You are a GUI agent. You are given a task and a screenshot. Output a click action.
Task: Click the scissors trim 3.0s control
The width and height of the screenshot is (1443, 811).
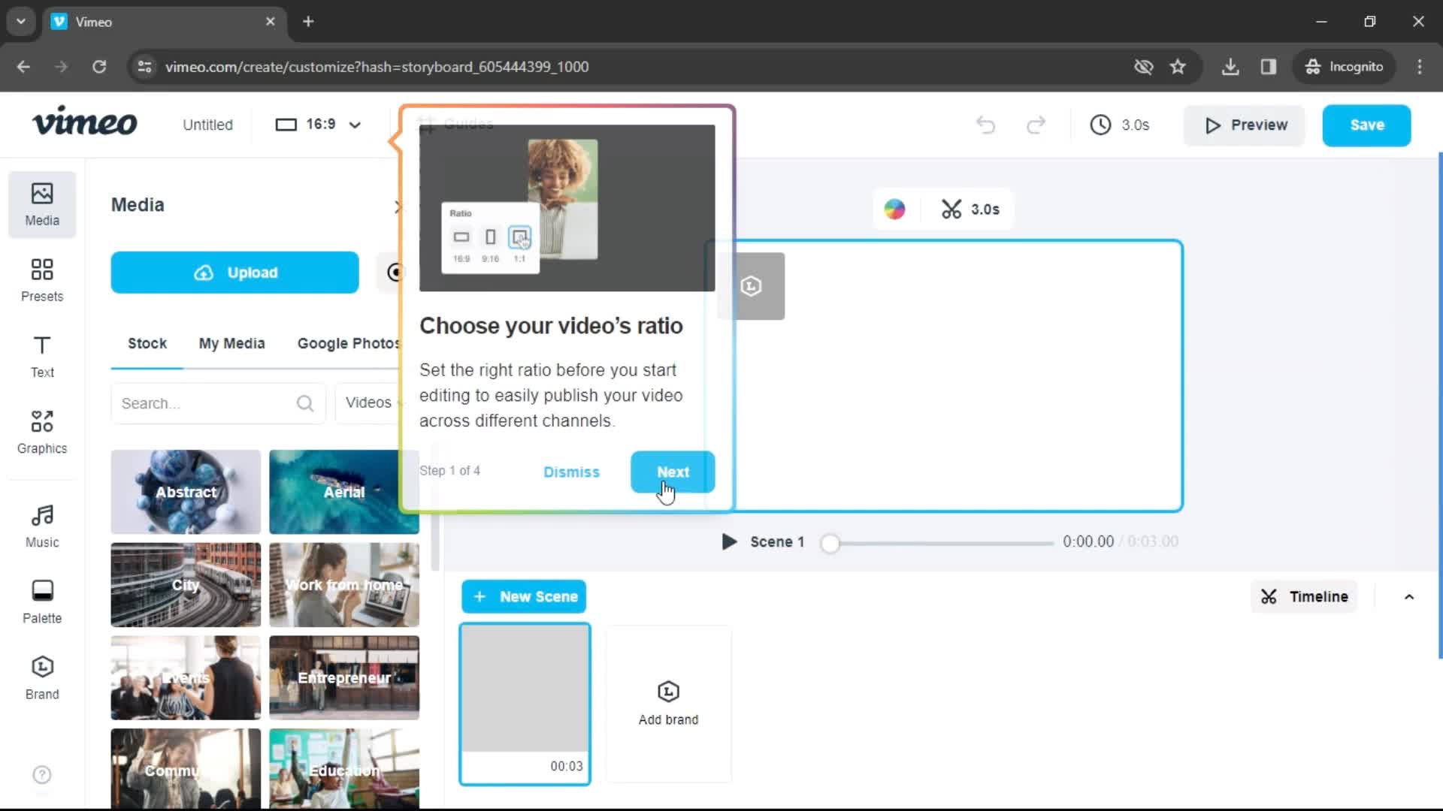click(970, 210)
